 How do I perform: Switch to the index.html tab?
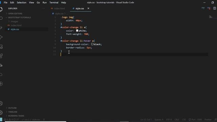(59, 8)
